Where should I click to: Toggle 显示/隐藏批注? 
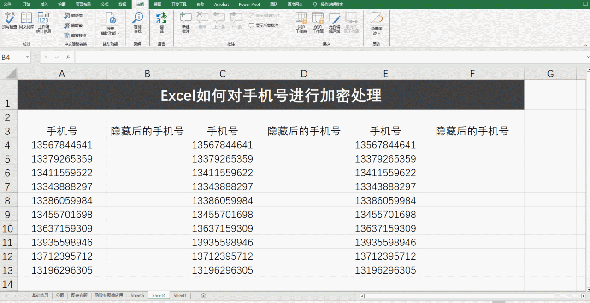(x=264, y=16)
